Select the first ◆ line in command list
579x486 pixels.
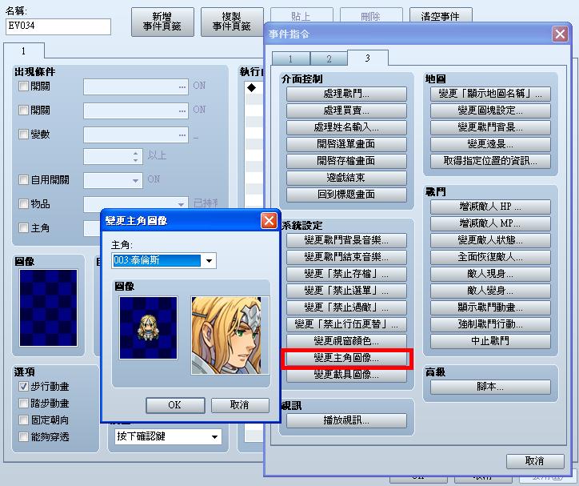click(x=254, y=88)
